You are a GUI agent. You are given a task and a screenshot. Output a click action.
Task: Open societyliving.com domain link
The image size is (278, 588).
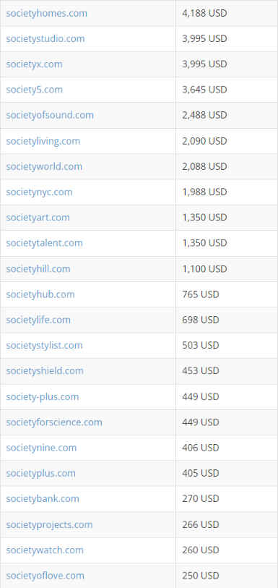tap(43, 141)
